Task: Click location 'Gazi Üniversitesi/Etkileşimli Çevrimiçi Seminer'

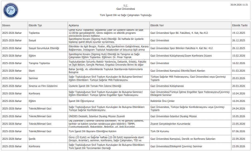Action: (x=176, y=146)
